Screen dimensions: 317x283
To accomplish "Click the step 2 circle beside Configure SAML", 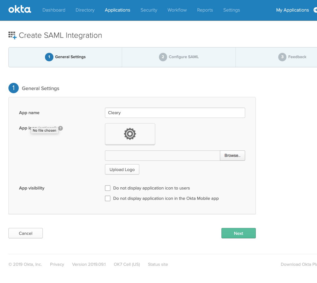I will 163,57.
